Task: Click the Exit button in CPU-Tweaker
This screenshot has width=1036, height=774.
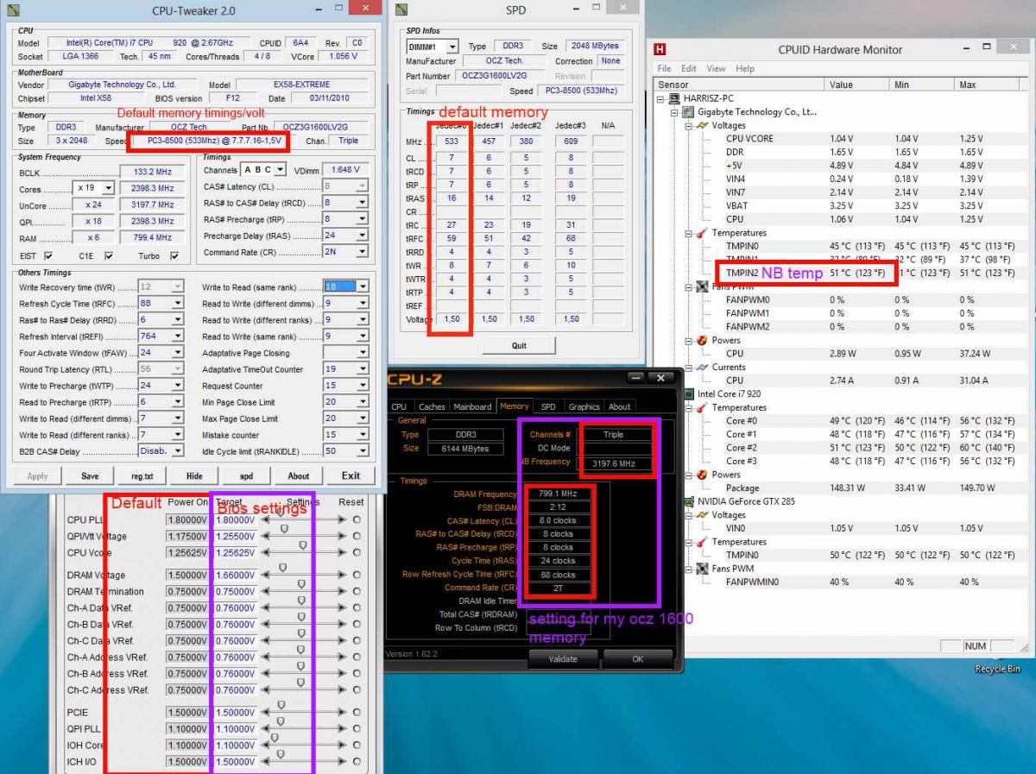Action: 351,475
